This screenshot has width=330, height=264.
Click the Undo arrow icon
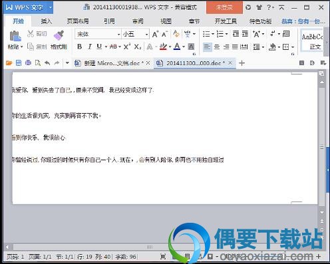pos(47,63)
